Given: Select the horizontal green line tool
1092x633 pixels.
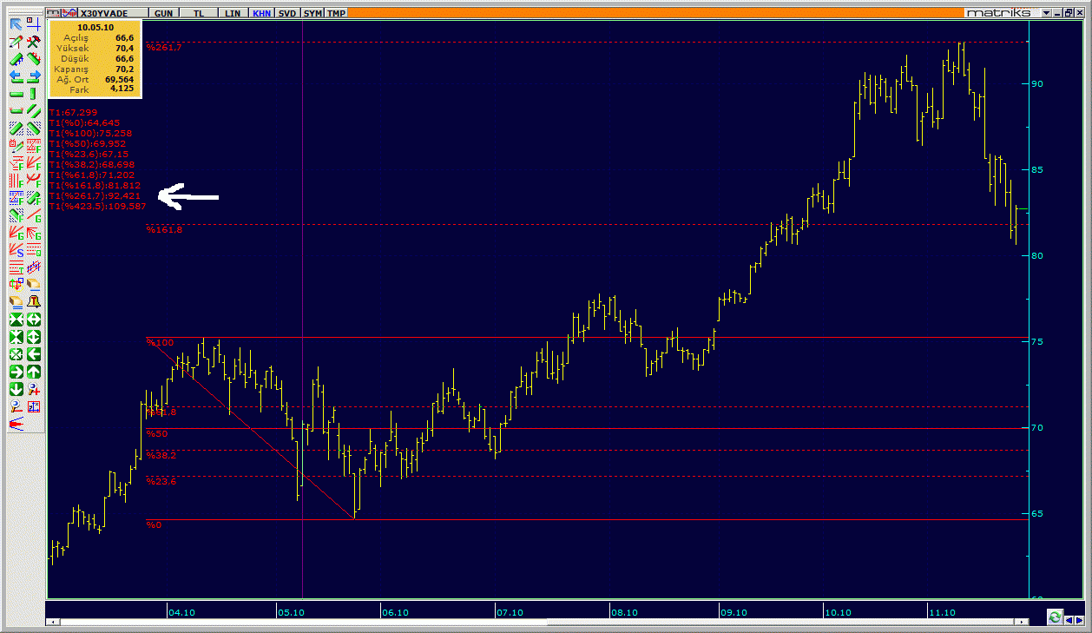Looking at the screenshot, I should [16, 94].
